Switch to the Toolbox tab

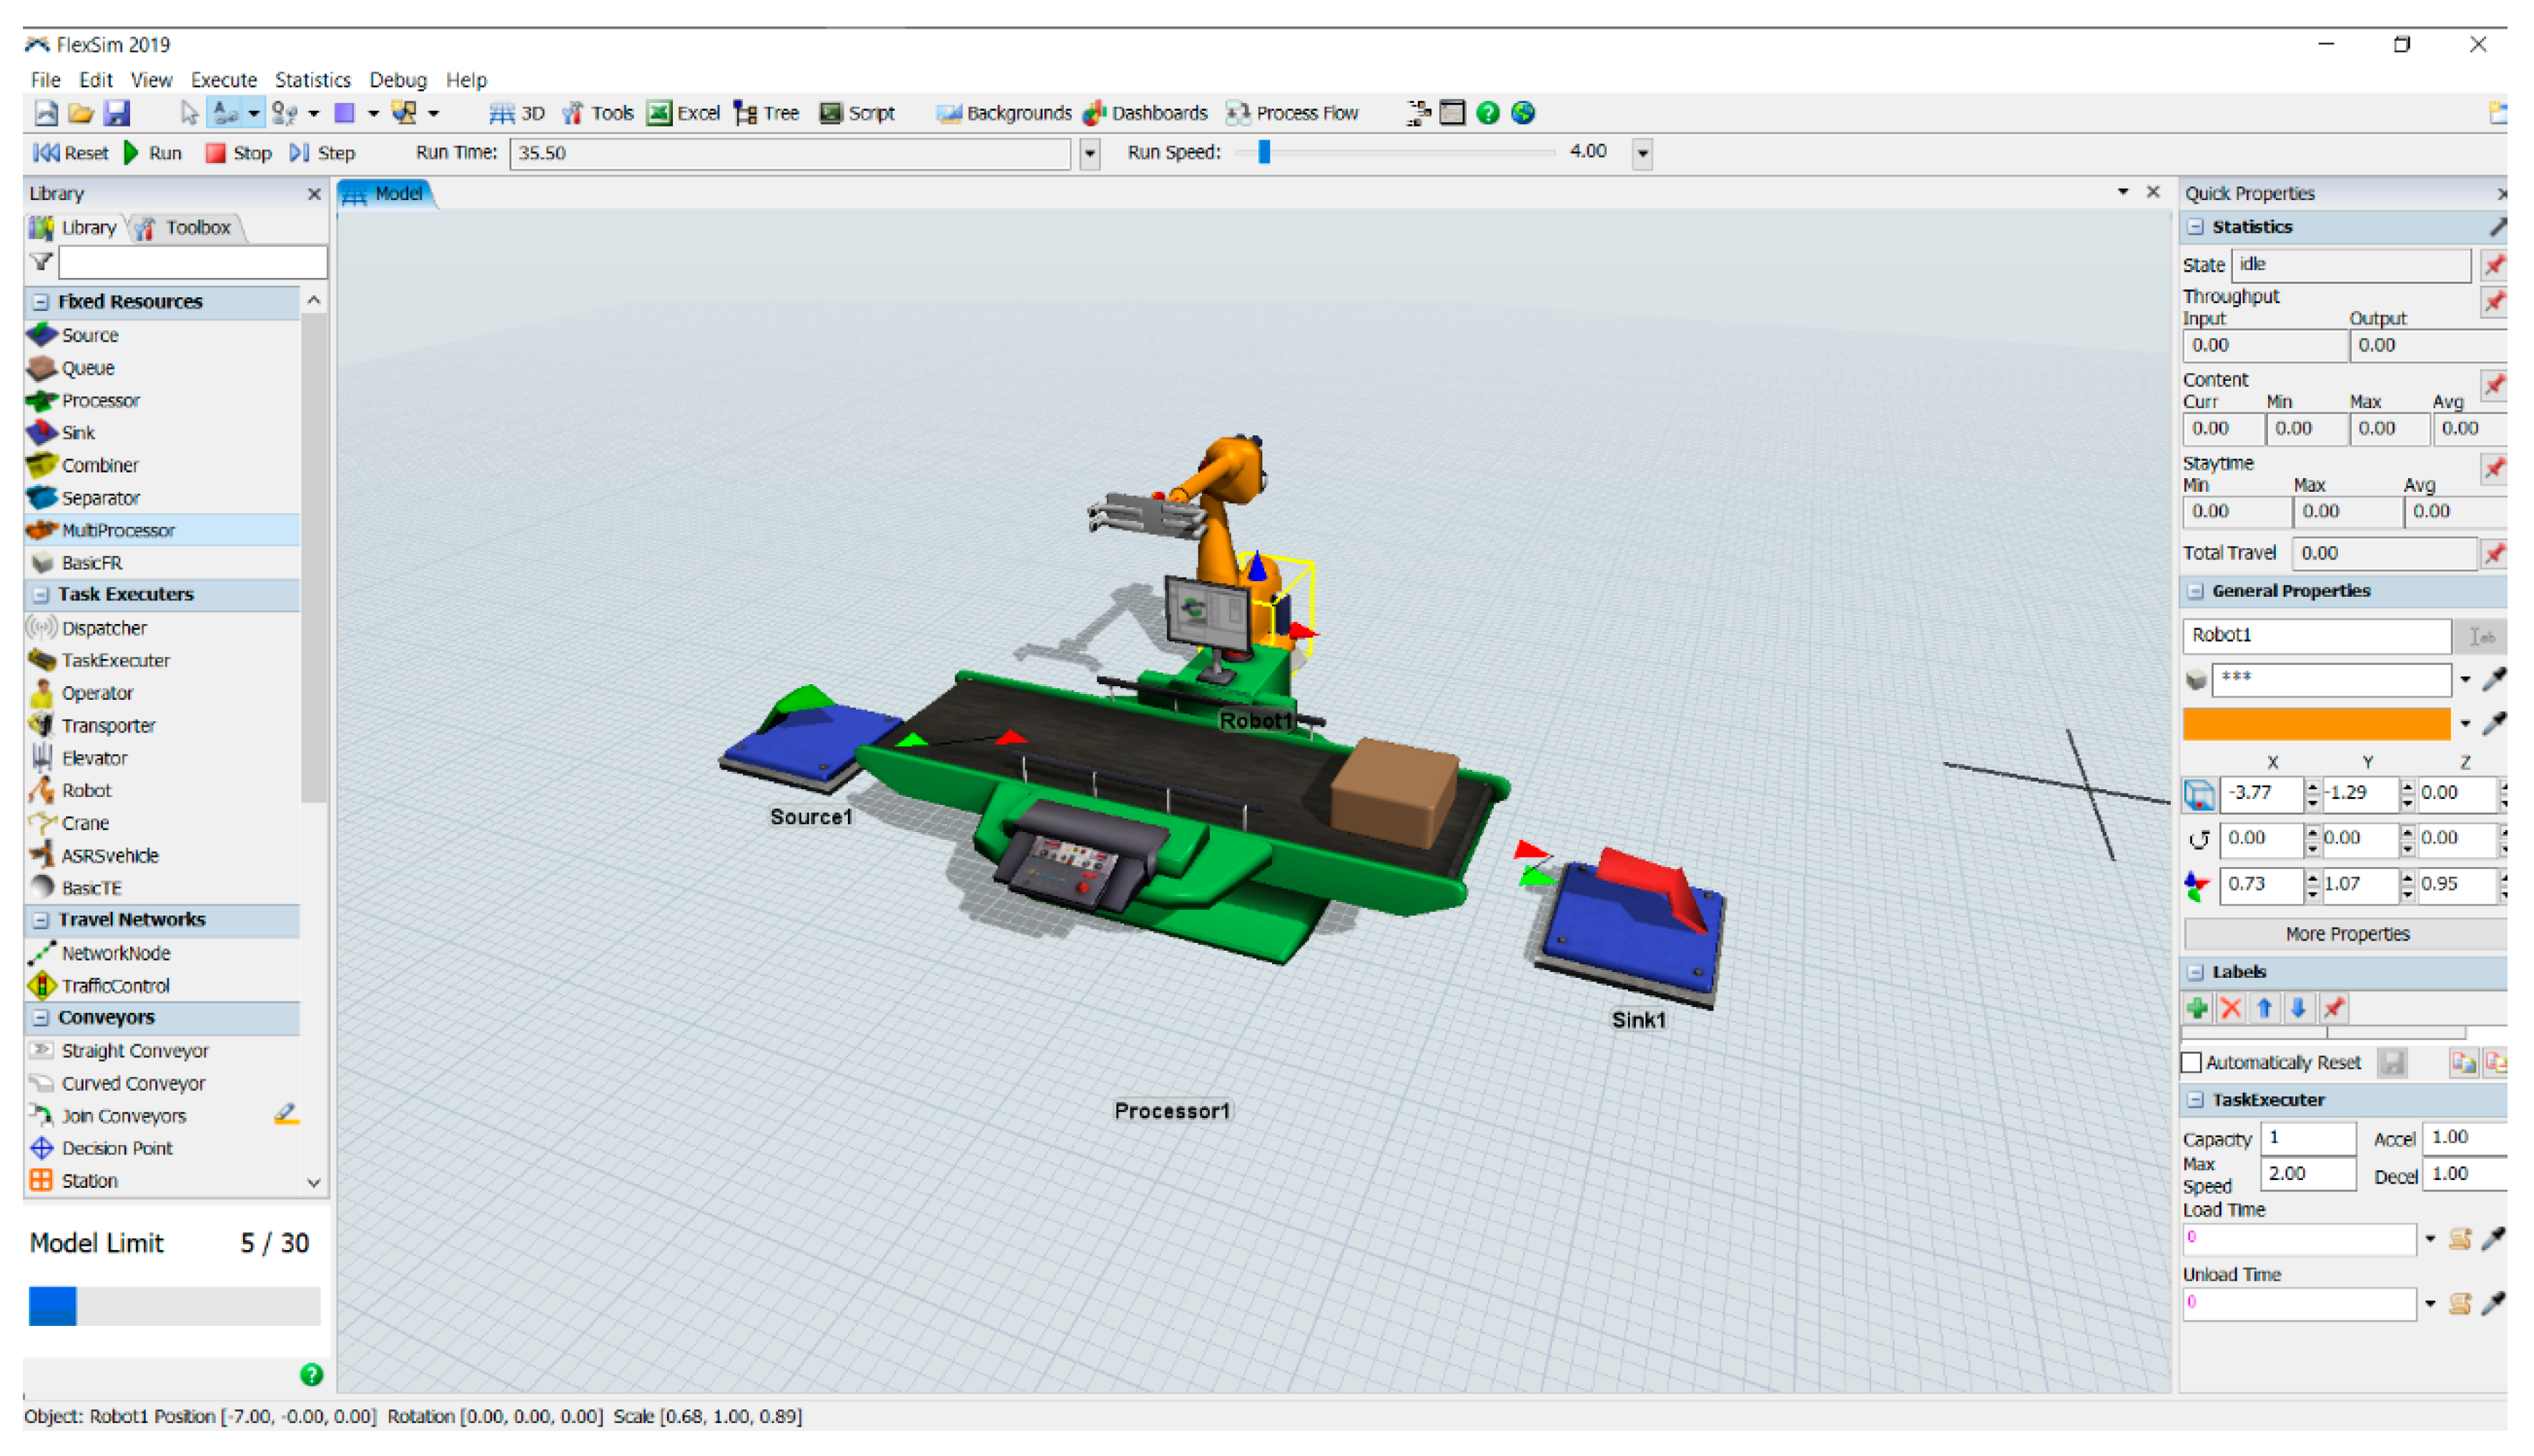(x=187, y=228)
